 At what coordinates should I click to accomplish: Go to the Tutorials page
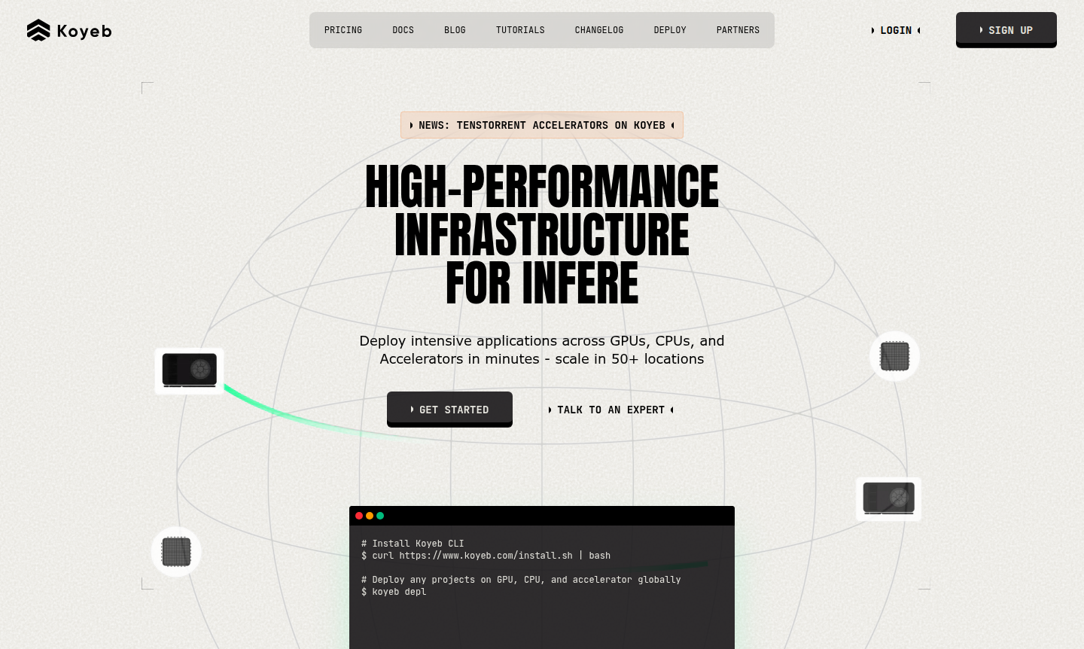coord(520,30)
